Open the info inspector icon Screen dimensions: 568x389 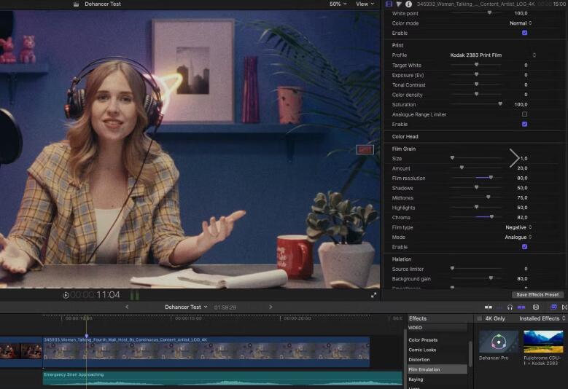click(408, 4)
